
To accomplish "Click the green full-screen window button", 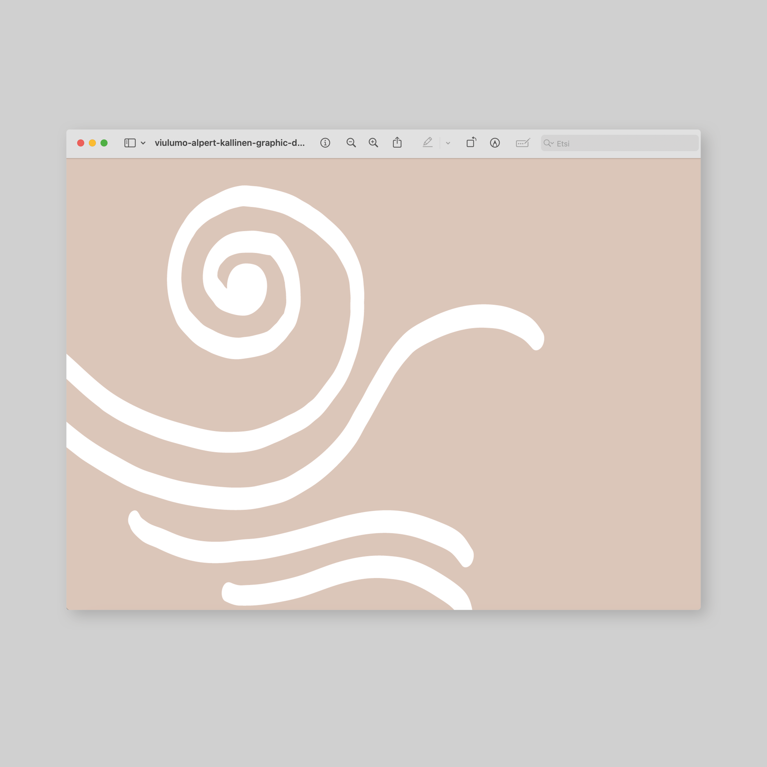I will click(104, 143).
